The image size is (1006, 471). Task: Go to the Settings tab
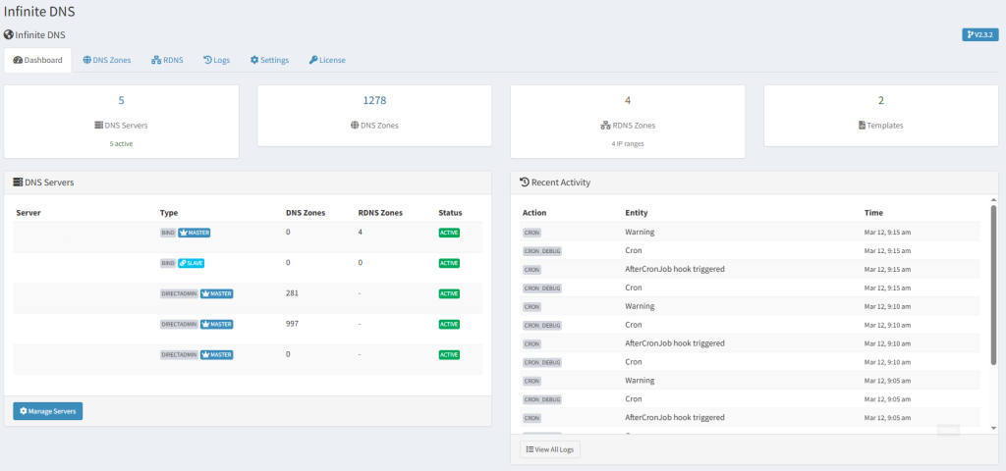[x=269, y=60]
